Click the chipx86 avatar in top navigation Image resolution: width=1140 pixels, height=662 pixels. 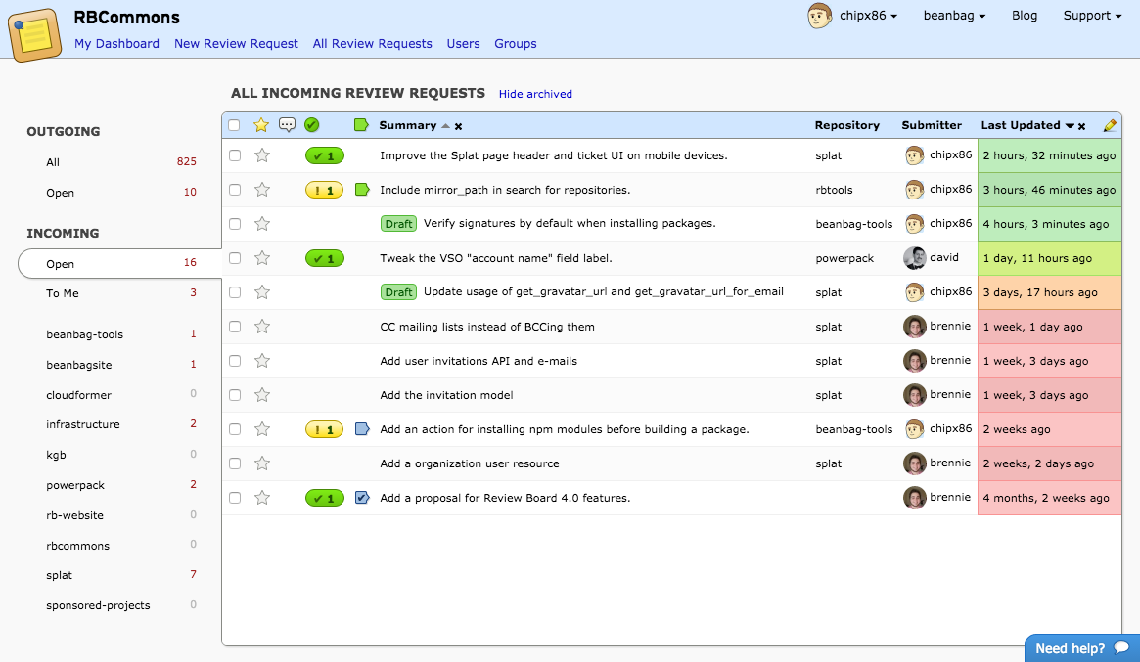click(x=819, y=16)
